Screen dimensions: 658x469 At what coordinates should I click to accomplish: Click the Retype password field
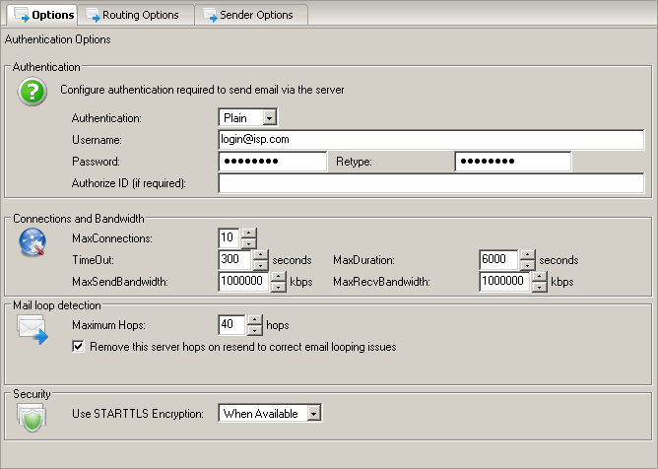512,162
